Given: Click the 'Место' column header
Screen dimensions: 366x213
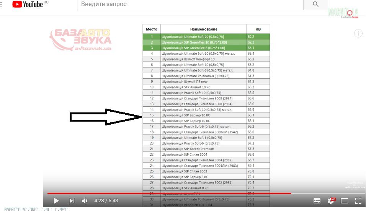Looking at the screenshot, I should [152, 29].
